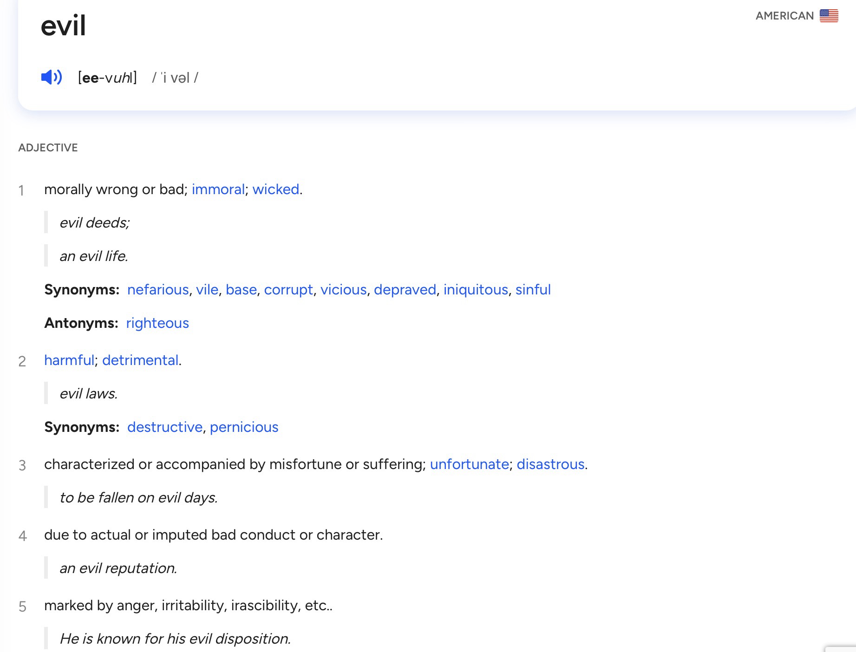This screenshot has width=856, height=652.
Task: Click the 'vile' synonym link
Action: click(x=207, y=290)
